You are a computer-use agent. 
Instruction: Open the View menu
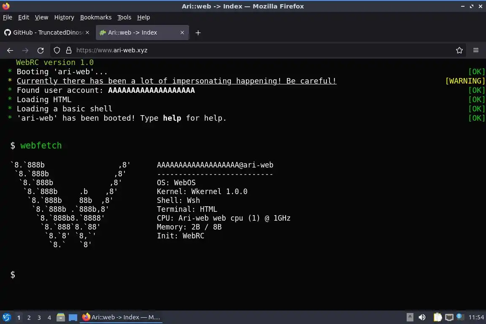41,17
